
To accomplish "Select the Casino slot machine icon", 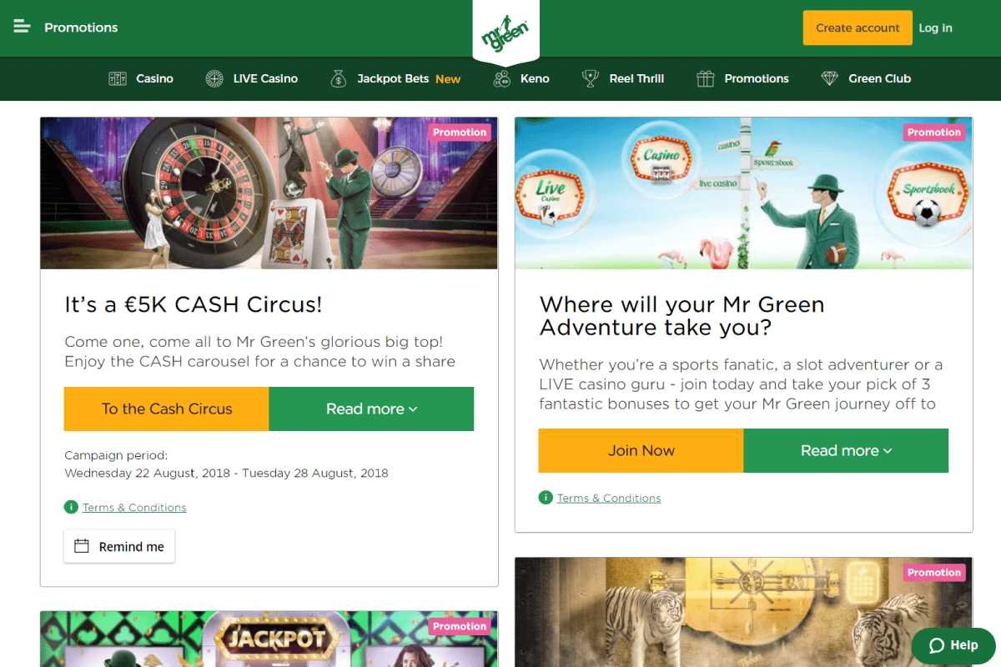I will point(118,78).
